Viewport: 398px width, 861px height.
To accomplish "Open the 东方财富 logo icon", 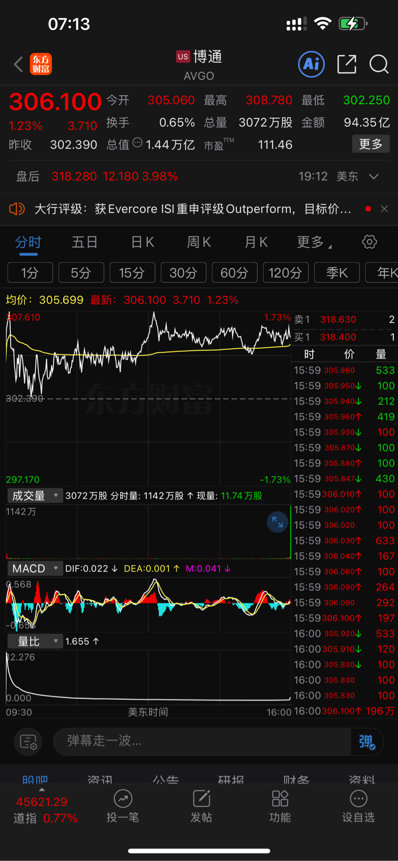I will point(41,64).
